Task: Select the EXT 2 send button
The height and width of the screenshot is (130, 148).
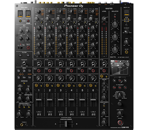Action: [29, 77]
